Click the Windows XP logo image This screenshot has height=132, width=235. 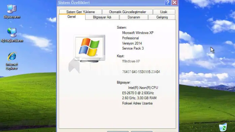pyautogui.click(x=90, y=48)
